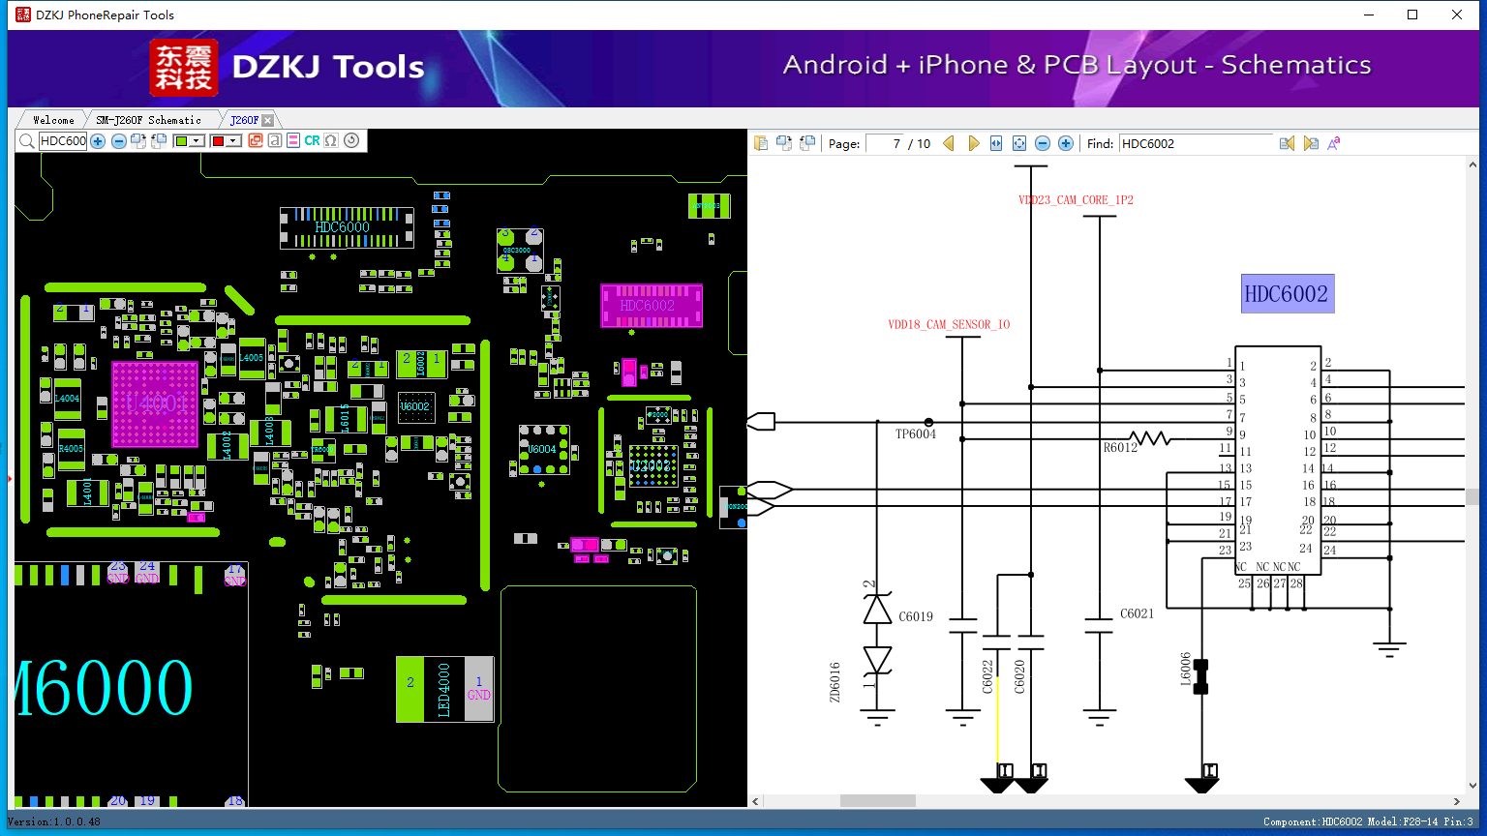This screenshot has height=836, width=1487.
Task: Click the L6006 inductor label
Action: 1186,669
